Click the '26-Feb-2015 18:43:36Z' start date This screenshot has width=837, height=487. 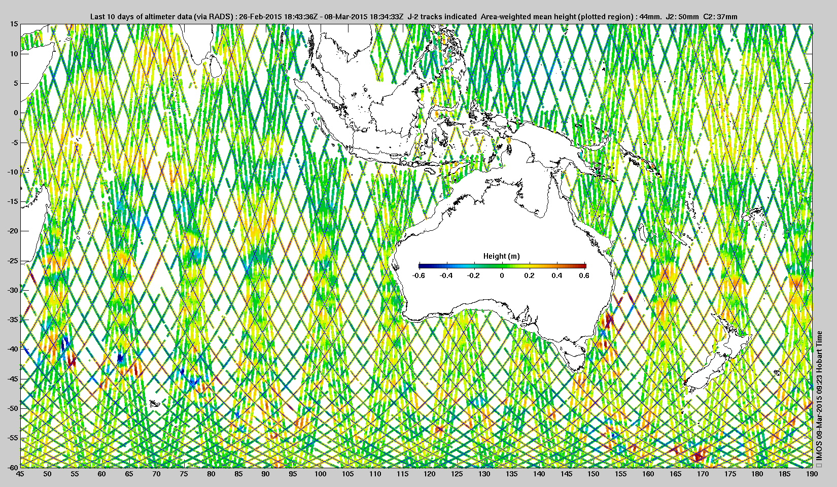click(x=277, y=17)
